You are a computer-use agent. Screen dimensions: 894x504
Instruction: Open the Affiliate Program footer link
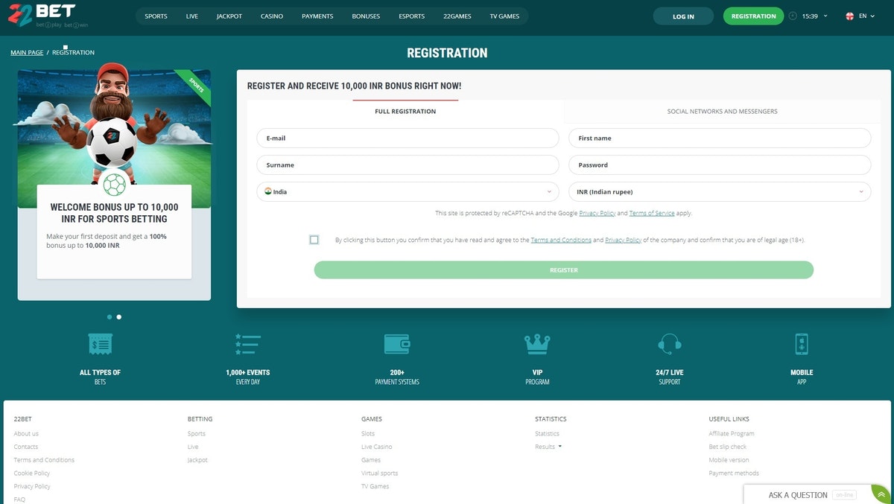click(732, 433)
